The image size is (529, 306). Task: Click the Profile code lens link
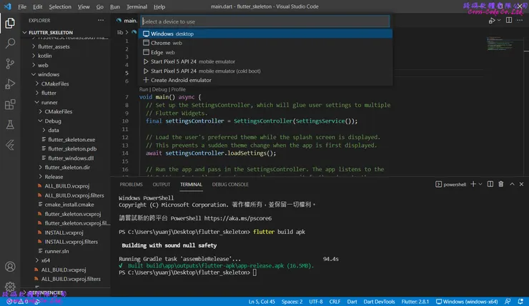tap(178, 89)
